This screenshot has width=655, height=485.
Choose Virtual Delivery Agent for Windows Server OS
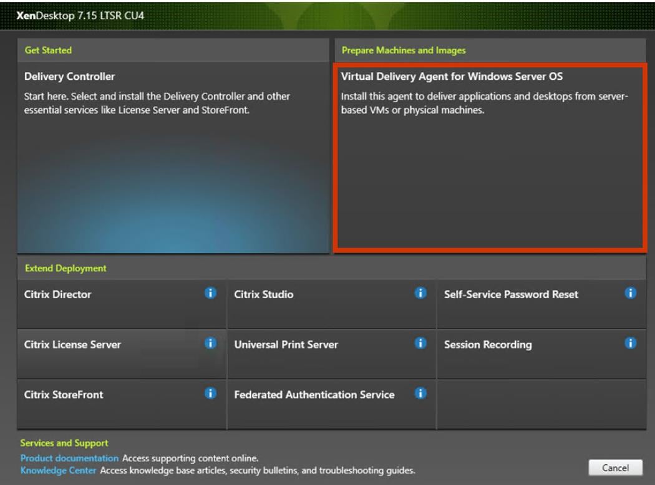tap(490, 158)
